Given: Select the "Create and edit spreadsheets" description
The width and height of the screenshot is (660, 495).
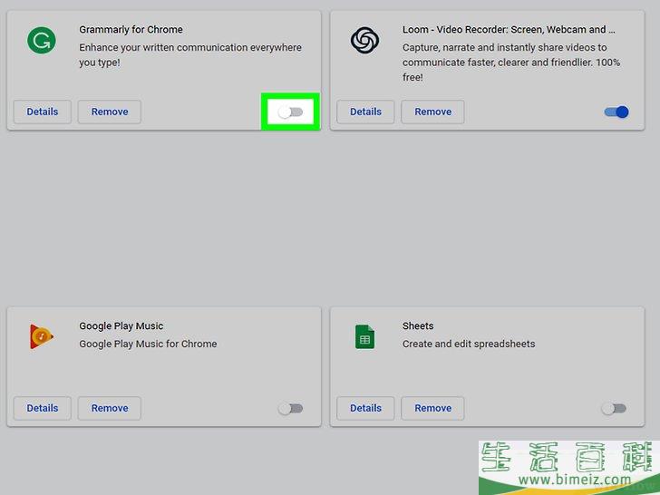Looking at the screenshot, I should pos(469,344).
